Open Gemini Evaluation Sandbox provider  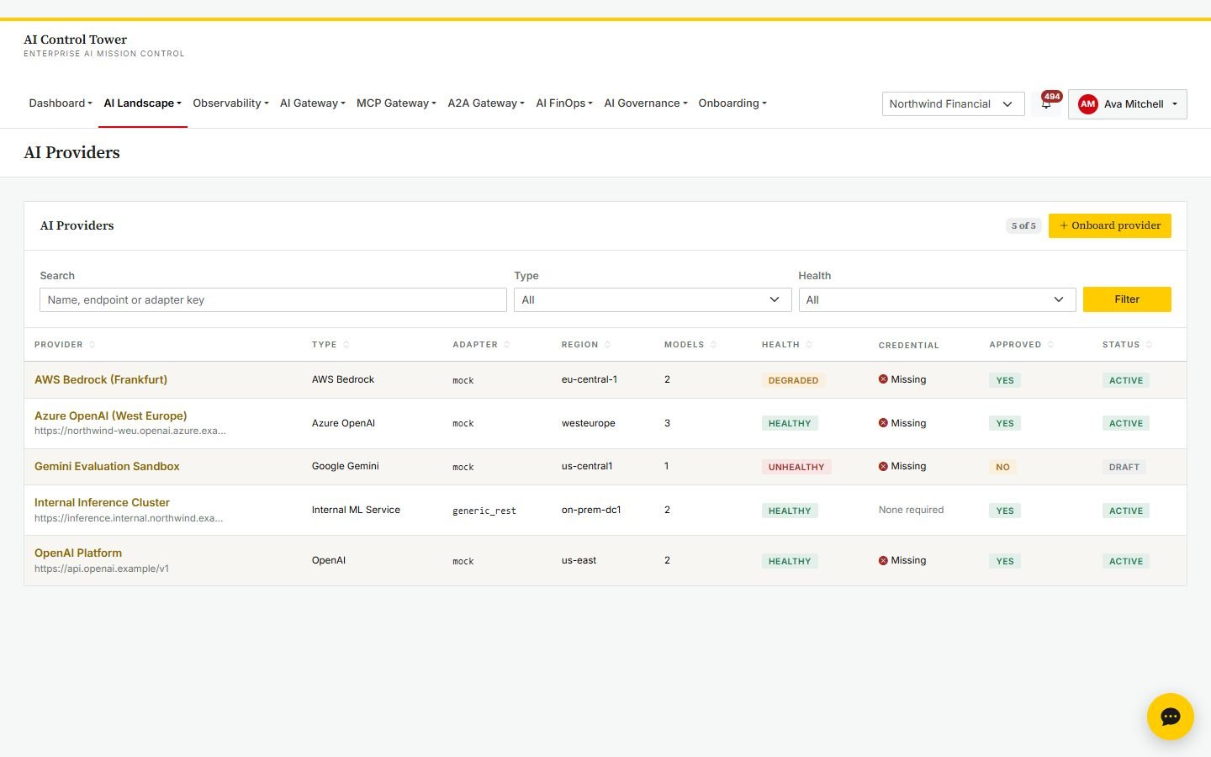(x=107, y=466)
